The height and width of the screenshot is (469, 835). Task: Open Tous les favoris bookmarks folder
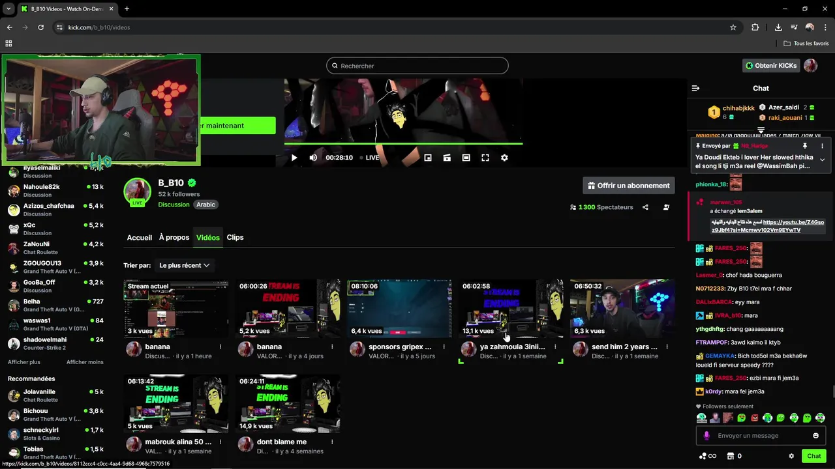pyautogui.click(x=806, y=44)
